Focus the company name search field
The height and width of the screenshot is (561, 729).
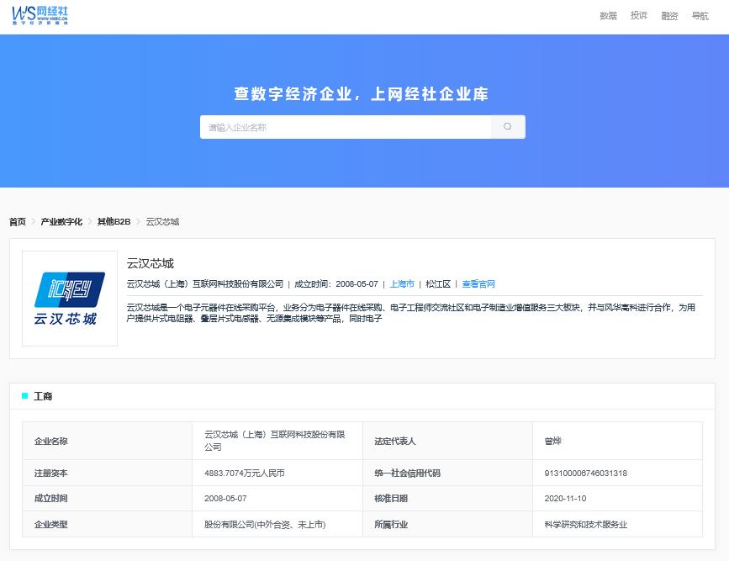[x=346, y=127]
